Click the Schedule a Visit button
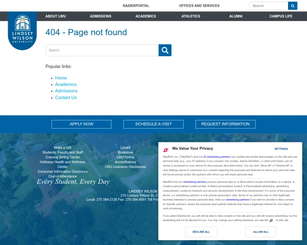The image size is (307, 245). tap(153, 124)
